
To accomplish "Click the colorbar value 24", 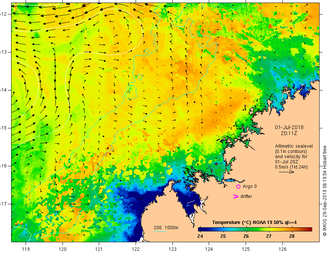I will click(200, 236).
